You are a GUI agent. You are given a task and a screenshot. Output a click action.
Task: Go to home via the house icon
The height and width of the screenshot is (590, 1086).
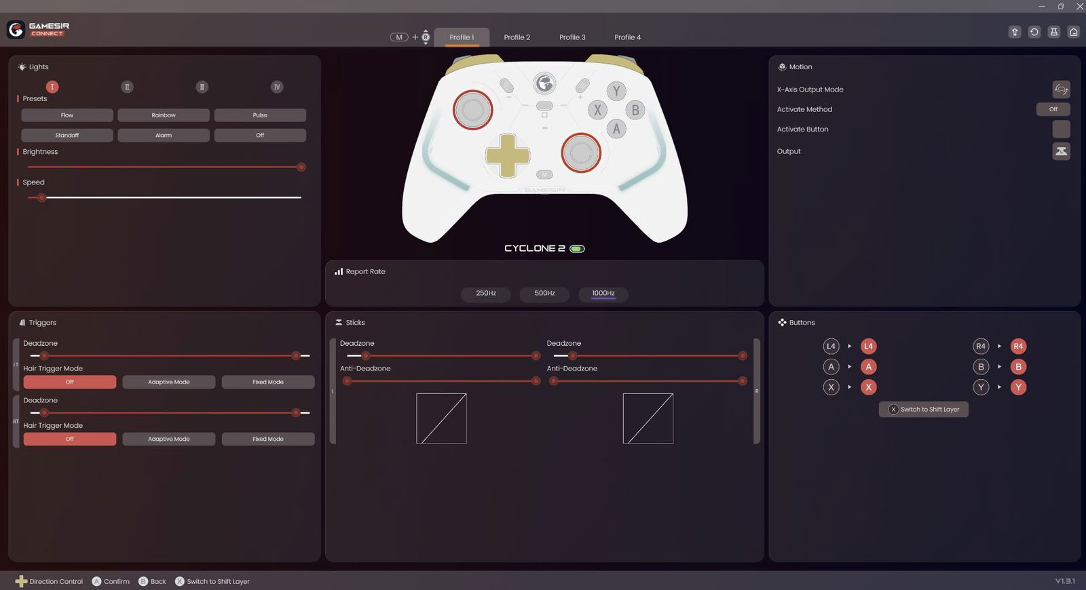point(1074,32)
